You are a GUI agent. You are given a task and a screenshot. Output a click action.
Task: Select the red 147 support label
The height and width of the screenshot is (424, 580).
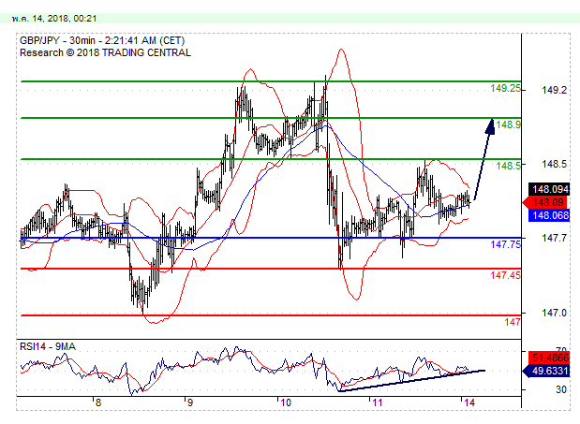(x=513, y=322)
